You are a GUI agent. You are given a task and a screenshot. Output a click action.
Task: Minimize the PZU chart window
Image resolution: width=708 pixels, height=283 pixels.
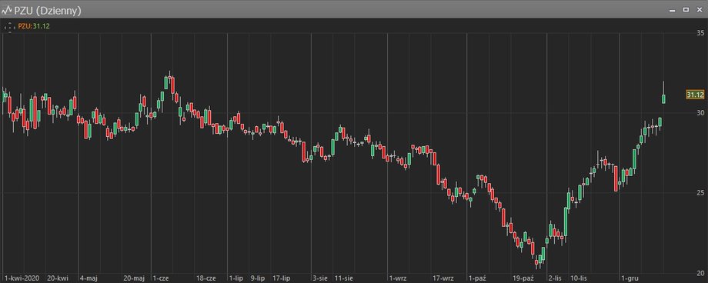(673, 10)
